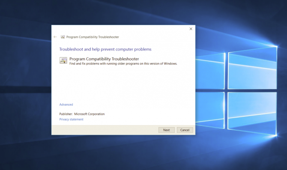Select the Program Compatibility Troubleshooter entry title
The width and height of the screenshot is (287, 170).
click(104, 59)
